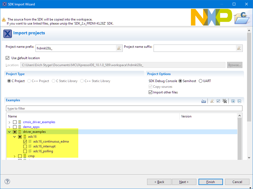Image resolution: width=253 pixels, height=189 pixels.
Task: Click the adc16_continuous_edma file icon
Action: tap(30, 141)
